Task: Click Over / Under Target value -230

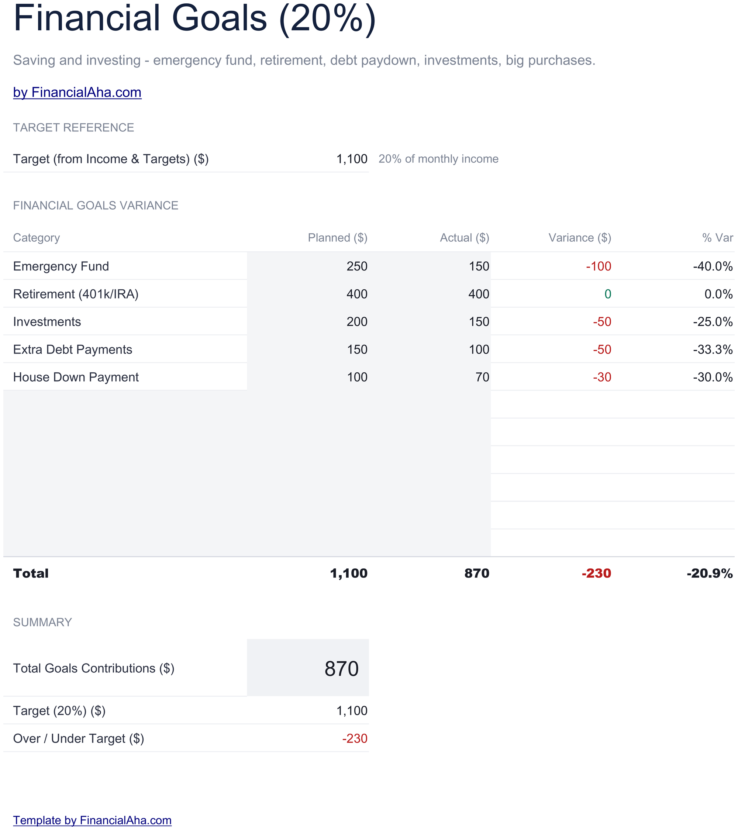Action: coord(355,738)
